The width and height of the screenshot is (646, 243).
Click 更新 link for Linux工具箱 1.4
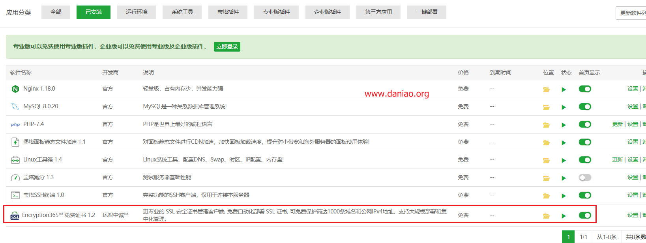pyautogui.click(x=617, y=160)
